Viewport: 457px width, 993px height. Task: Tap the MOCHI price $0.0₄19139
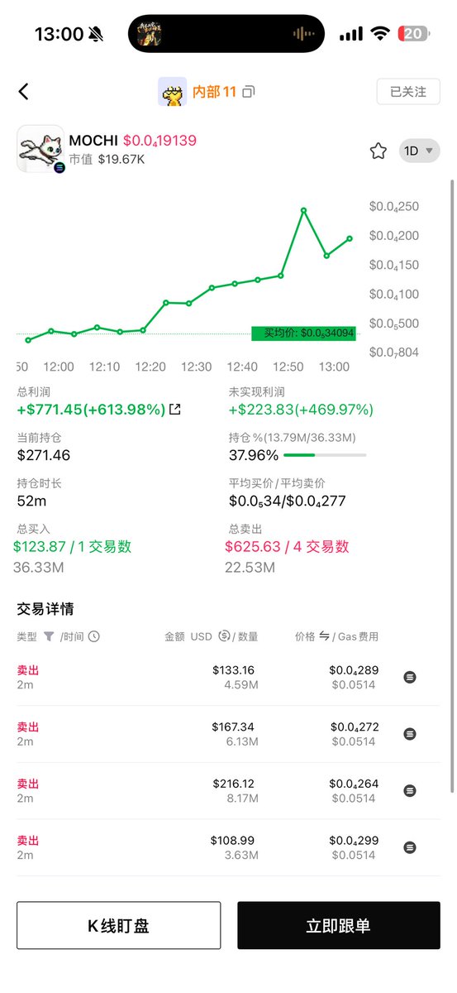pyautogui.click(x=159, y=141)
